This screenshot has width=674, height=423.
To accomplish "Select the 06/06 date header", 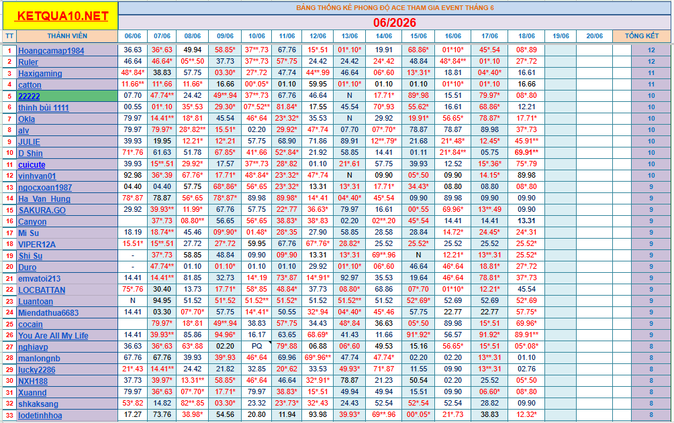I will tap(133, 36).
